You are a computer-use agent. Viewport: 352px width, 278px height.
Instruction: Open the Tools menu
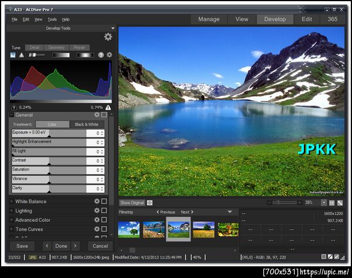52,19
